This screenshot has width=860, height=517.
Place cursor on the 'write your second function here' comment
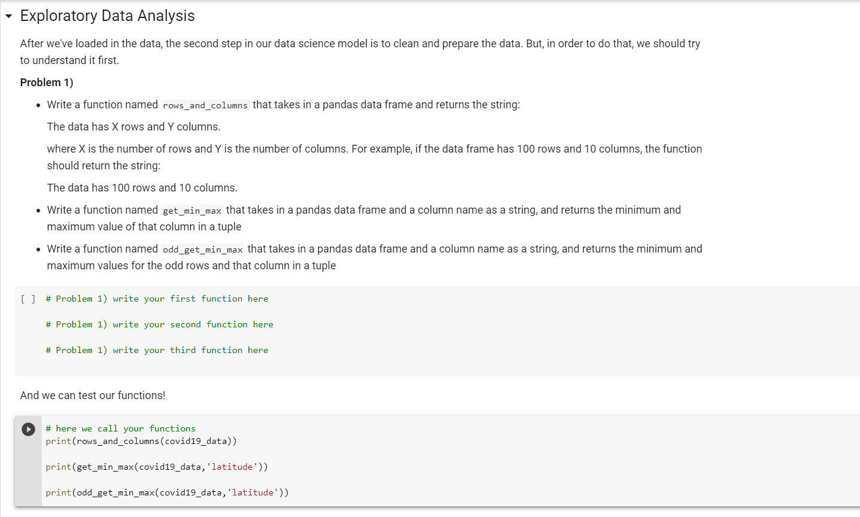pyautogui.click(x=159, y=324)
